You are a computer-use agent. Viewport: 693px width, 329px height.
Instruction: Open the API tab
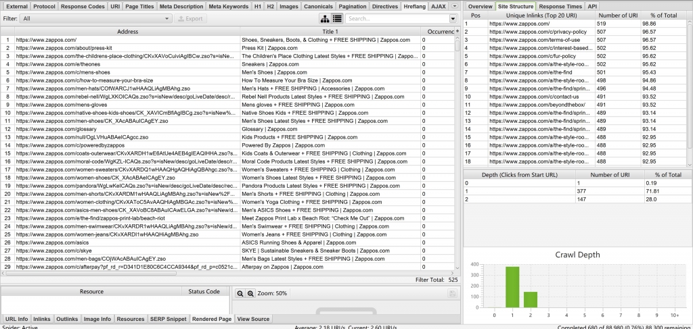[x=591, y=7]
